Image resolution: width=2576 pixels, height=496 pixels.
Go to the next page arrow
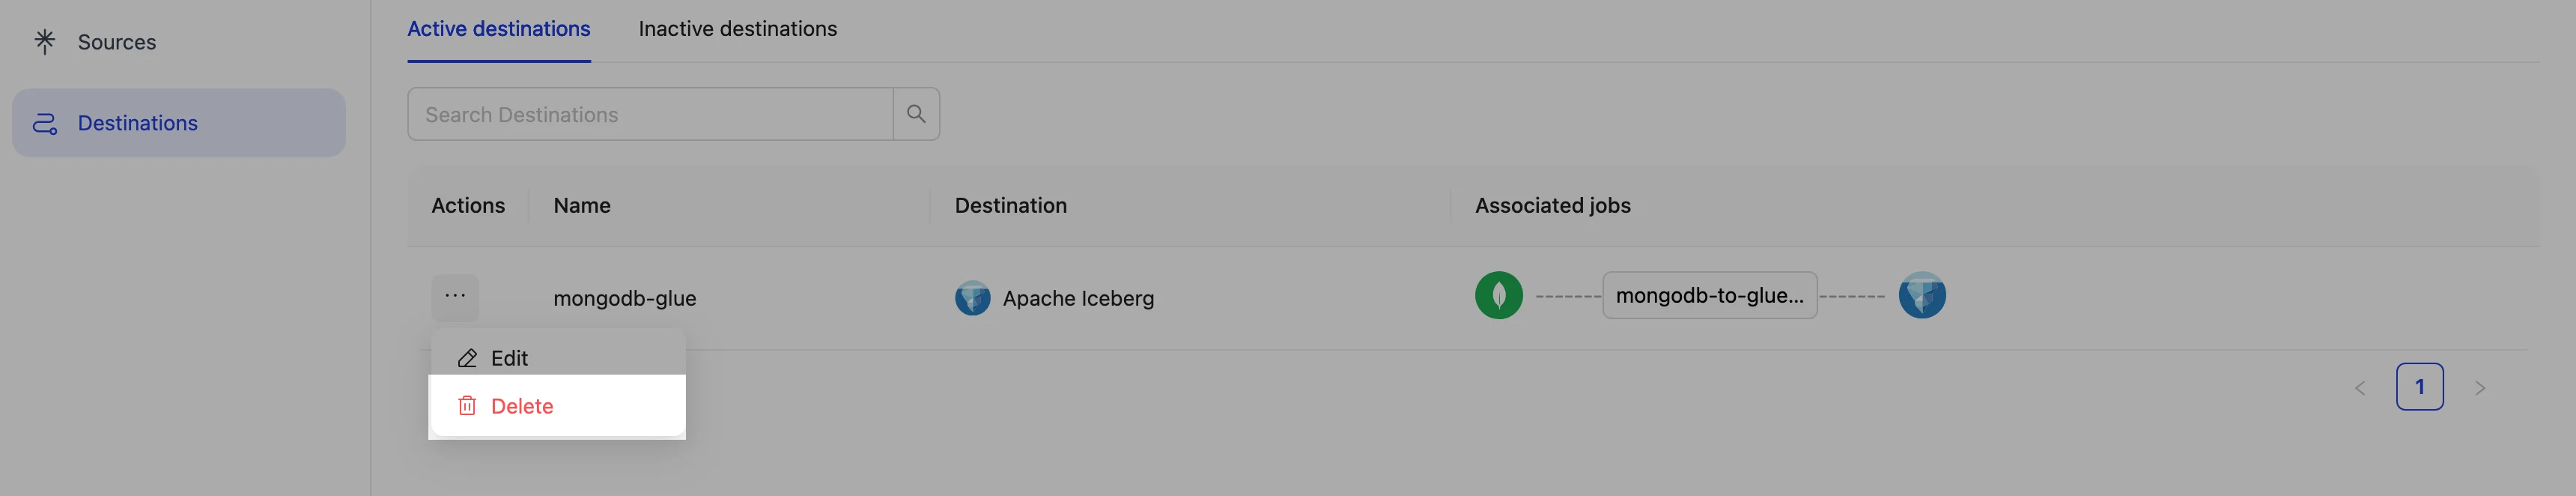pos(2479,388)
